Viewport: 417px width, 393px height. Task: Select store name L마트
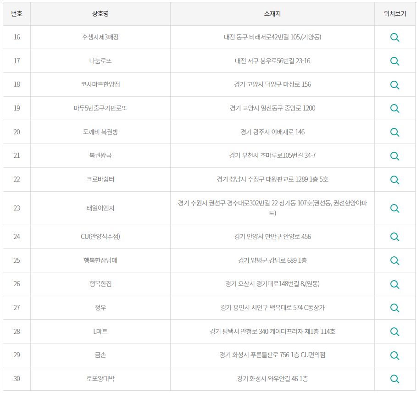100,331
